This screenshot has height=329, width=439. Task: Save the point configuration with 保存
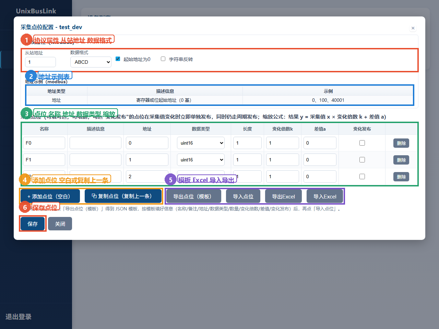click(33, 224)
